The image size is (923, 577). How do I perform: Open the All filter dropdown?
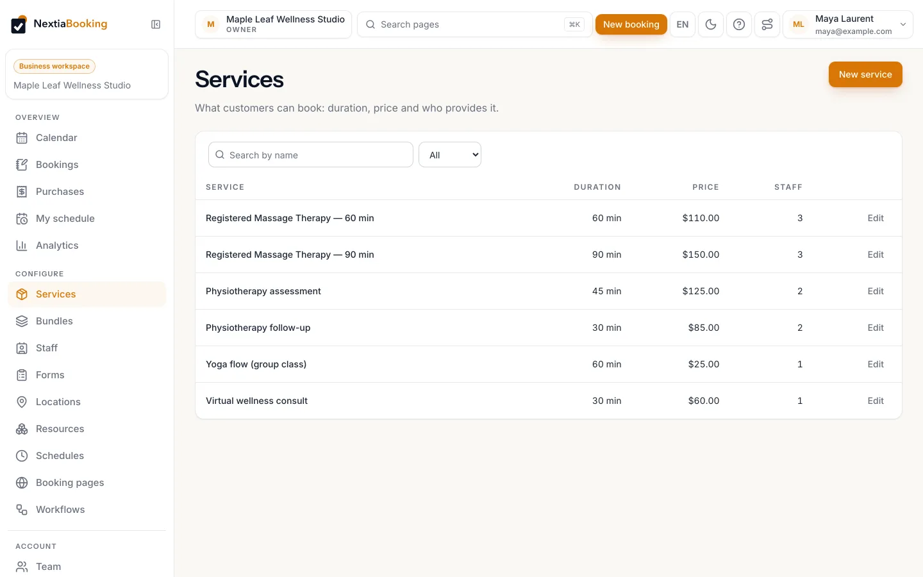(x=450, y=155)
